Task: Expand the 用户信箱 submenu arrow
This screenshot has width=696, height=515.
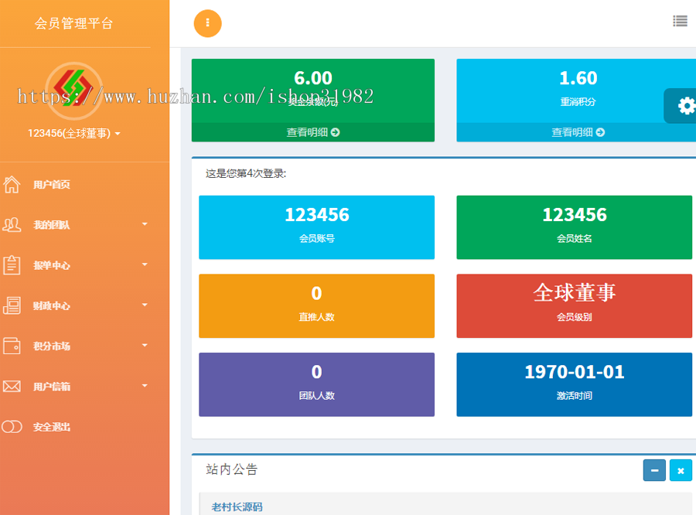Action: [145, 385]
